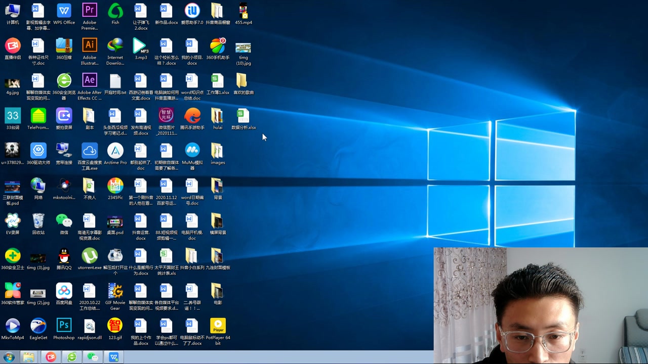Select the 工作簿1.xlsx spreadsheet file
The image size is (648, 364).
pyautogui.click(x=218, y=84)
